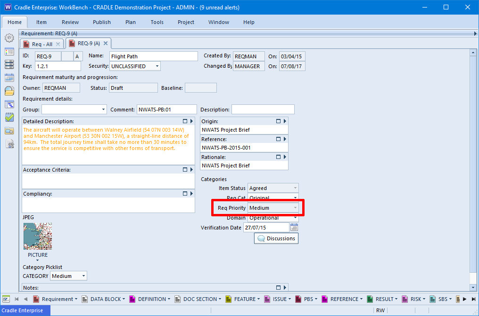The height and width of the screenshot is (316, 479).
Task: Click the open folder search icon in sidebar
Action: (9, 91)
